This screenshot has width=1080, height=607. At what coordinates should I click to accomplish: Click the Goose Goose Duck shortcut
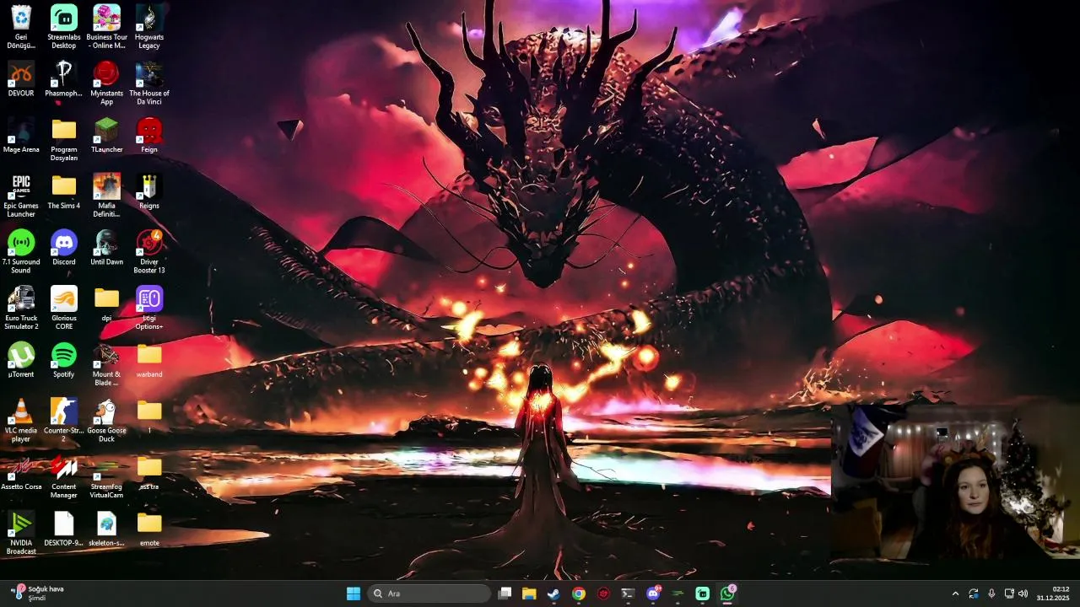pyautogui.click(x=106, y=421)
